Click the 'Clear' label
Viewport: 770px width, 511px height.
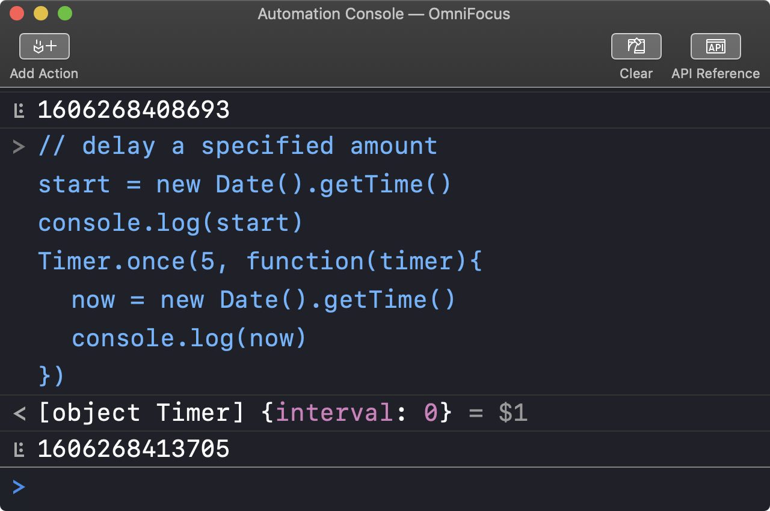click(636, 73)
